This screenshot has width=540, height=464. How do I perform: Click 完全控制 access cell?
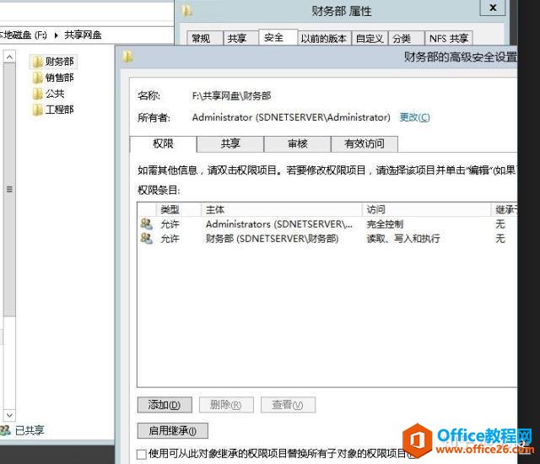tap(385, 224)
